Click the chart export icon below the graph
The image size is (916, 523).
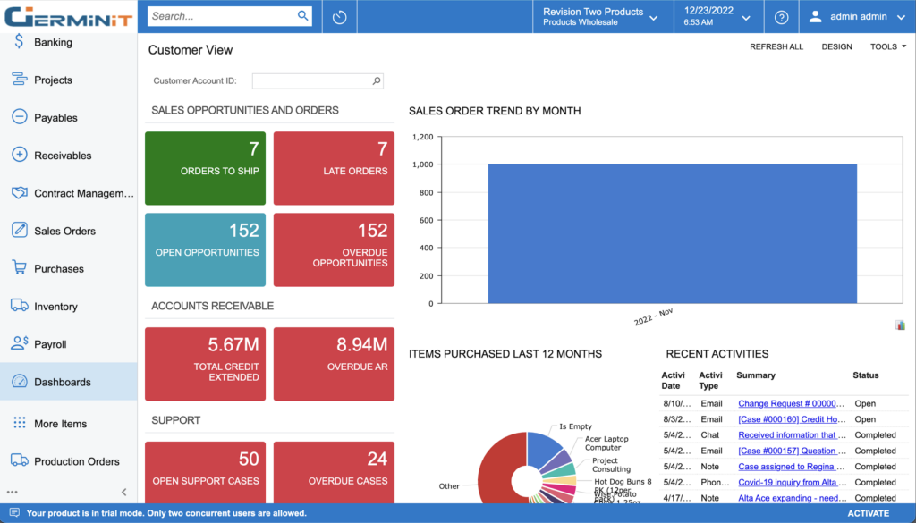900,325
